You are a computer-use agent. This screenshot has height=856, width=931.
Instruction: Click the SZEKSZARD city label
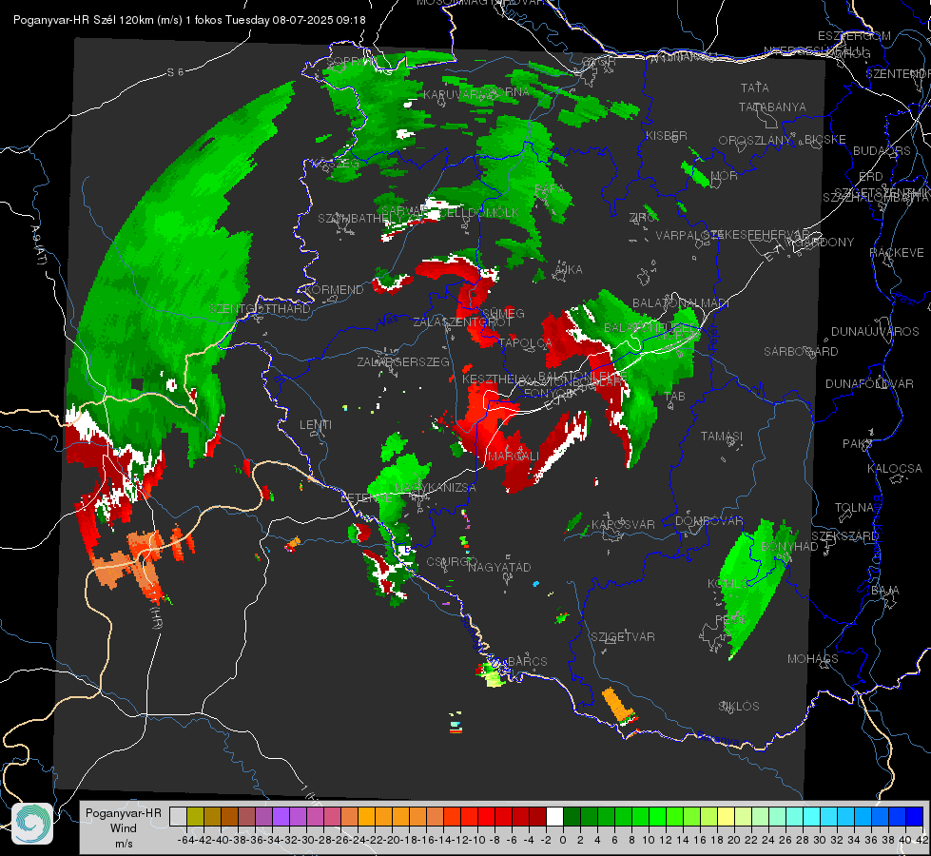(844, 536)
